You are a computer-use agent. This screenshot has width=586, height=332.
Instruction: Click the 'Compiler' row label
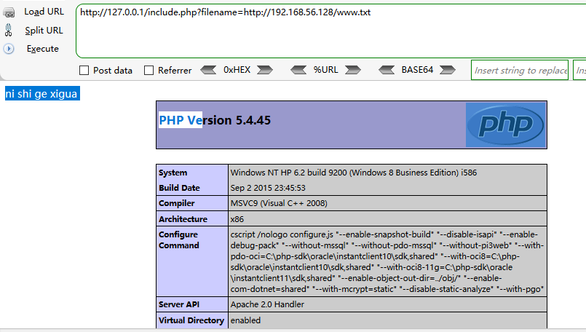(176, 203)
